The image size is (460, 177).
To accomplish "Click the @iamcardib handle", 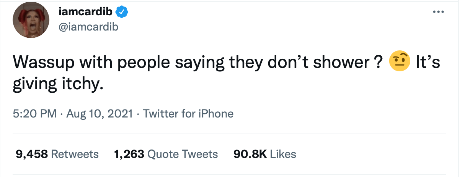I will [88, 27].
